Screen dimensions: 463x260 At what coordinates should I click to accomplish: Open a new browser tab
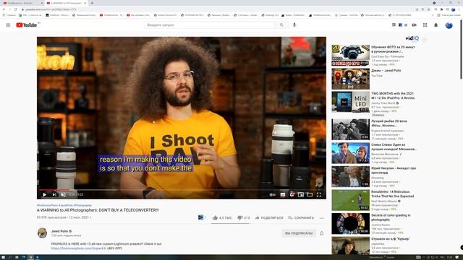coord(92,3)
